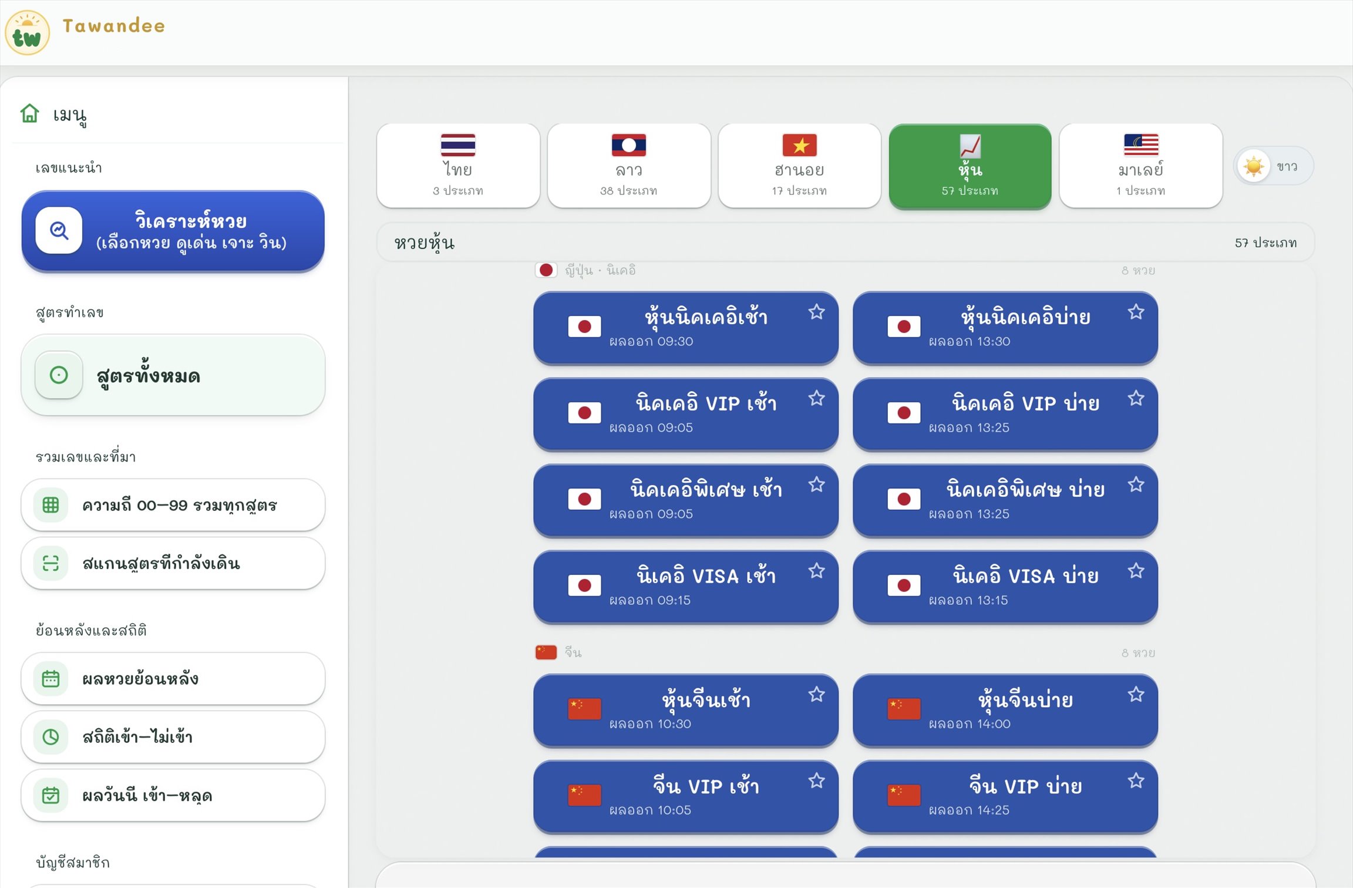Image resolution: width=1353 pixels, height=888 pixels.
Task: Click grid icon of ความถี่ 00–99
Action: (51, 505)
